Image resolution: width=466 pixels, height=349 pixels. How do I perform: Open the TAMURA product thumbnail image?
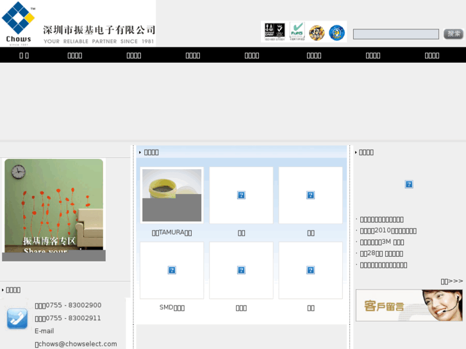point(172,195)
